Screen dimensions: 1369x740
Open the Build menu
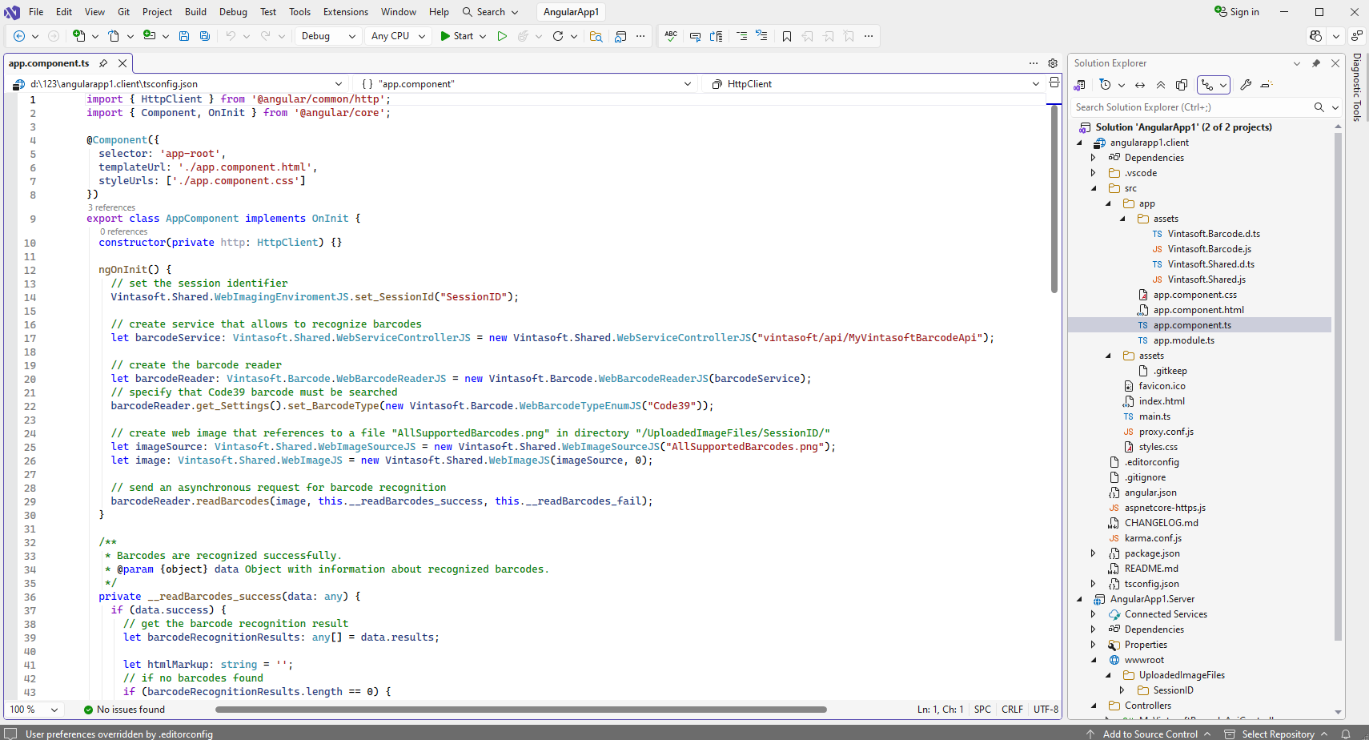pos(195,12)
